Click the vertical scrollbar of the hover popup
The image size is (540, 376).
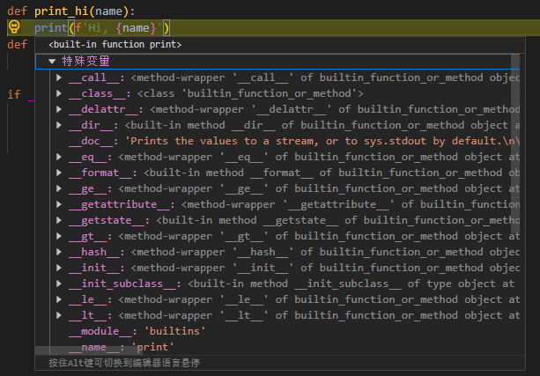pos(515,143)
